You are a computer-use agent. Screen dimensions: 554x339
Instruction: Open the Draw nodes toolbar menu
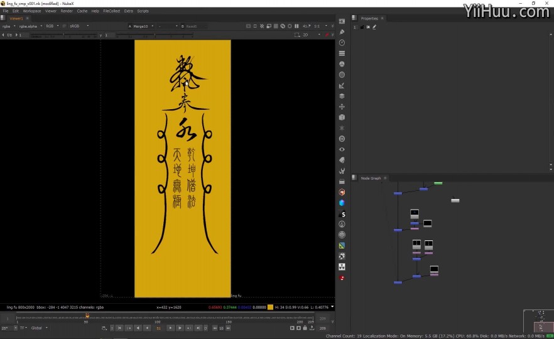[x=342, y=32]
